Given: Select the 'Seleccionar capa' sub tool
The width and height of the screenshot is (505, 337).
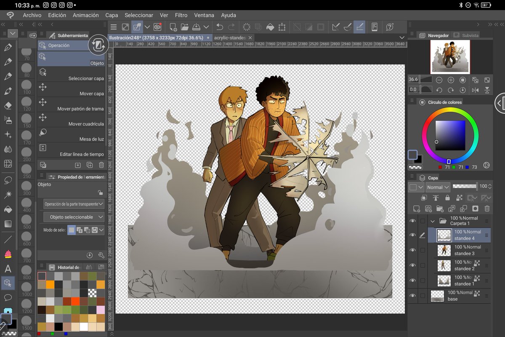Looking at the screenshot, I should point(72,74).
